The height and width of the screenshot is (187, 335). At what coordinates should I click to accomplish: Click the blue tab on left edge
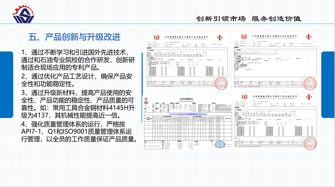point(6,84)
